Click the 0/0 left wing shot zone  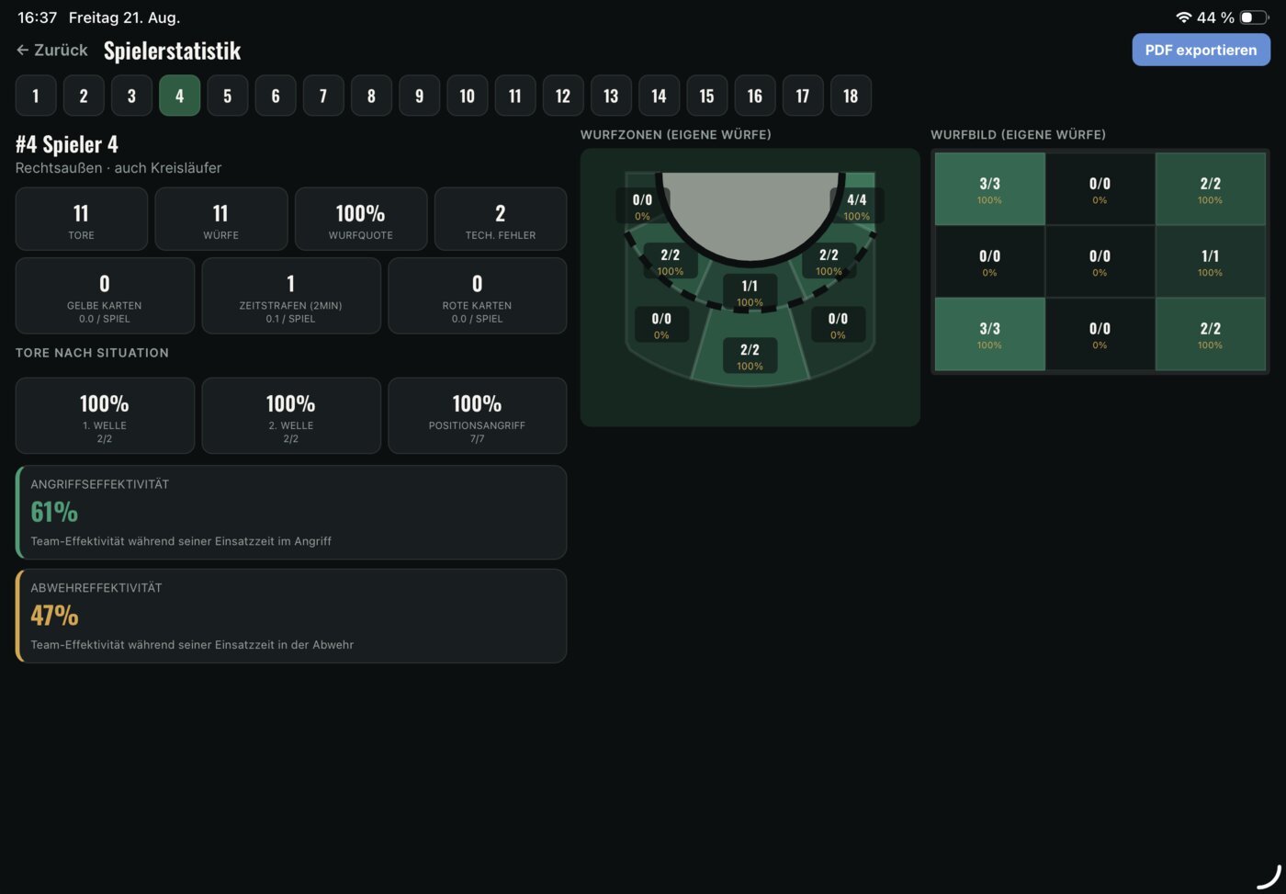point(642,206)
